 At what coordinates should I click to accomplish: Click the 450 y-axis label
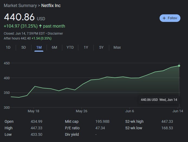click(7, 63)
